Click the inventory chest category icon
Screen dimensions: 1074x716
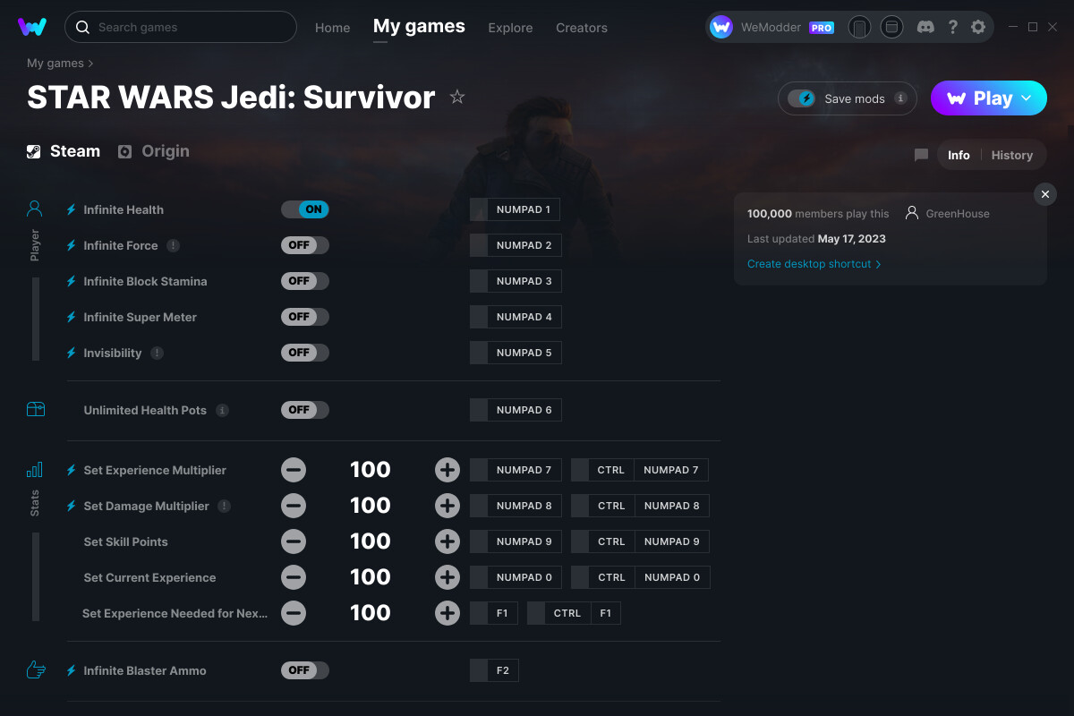[35, 410]
